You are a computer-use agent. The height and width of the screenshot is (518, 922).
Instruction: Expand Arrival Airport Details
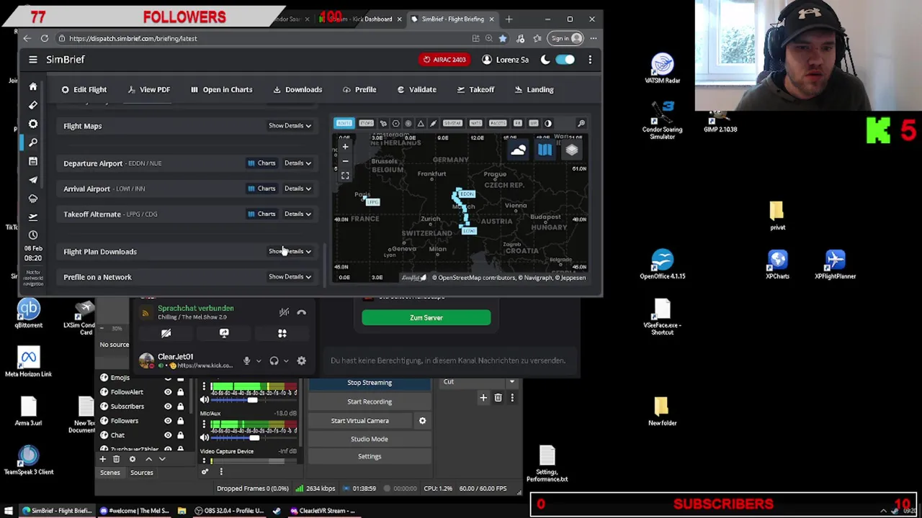pyautogui.click(x=297, y=188)
